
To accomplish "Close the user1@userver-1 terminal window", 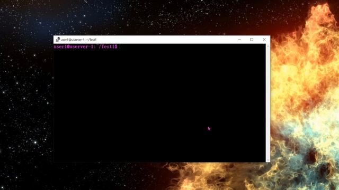I will pyautogui.click(x=264, y=40).
